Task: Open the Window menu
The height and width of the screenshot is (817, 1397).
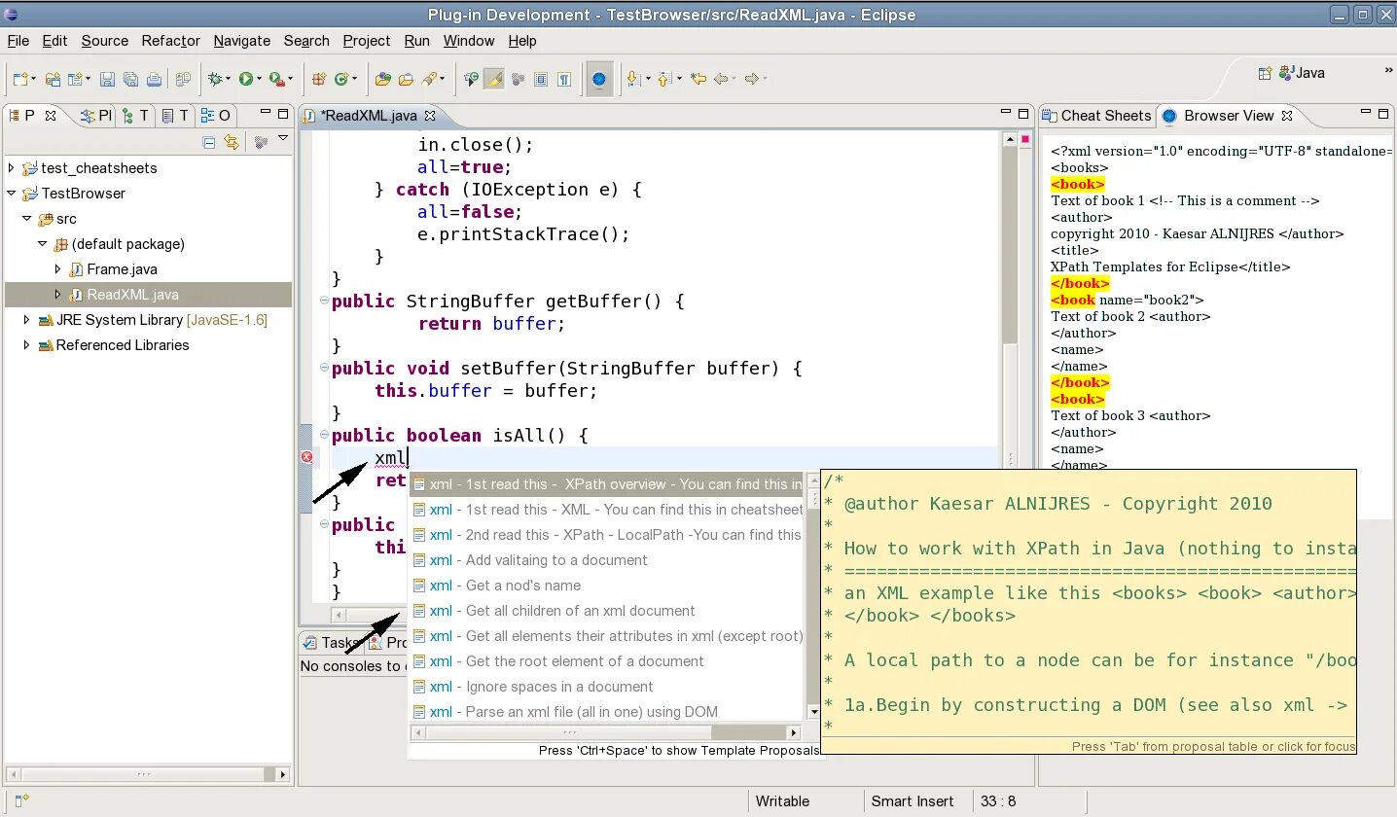Action: (x=469, y=41)
